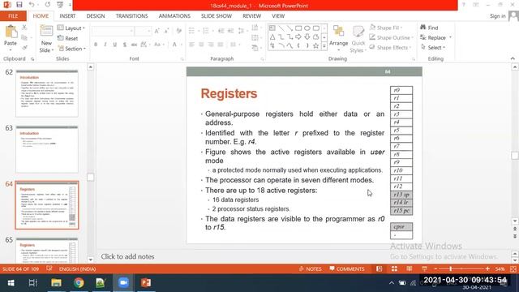This screenshot has width=519, height=292.
Task: Click spell check icon in status bar
Action: coord(49,268)
